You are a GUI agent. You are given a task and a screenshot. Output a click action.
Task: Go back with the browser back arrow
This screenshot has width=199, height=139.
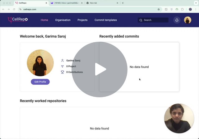point(3,9)
